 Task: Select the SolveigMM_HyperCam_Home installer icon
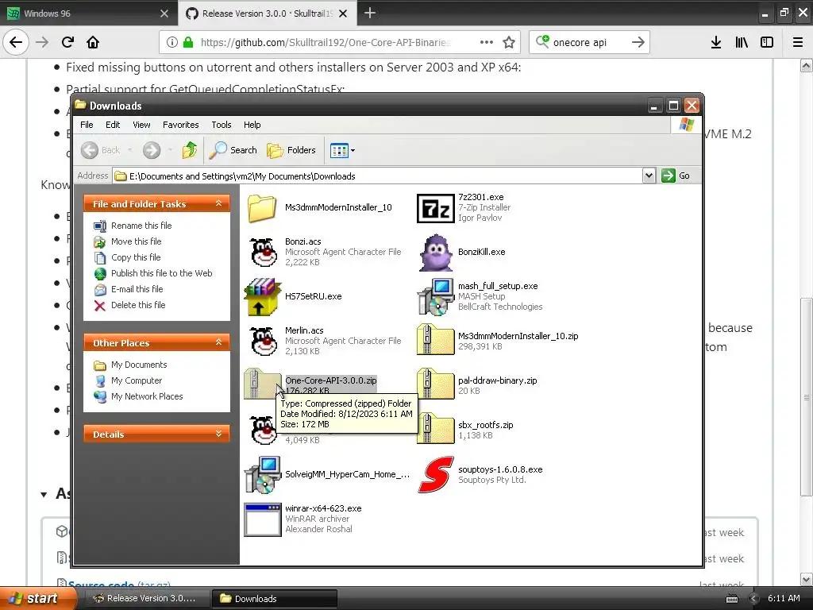point(263,475)
